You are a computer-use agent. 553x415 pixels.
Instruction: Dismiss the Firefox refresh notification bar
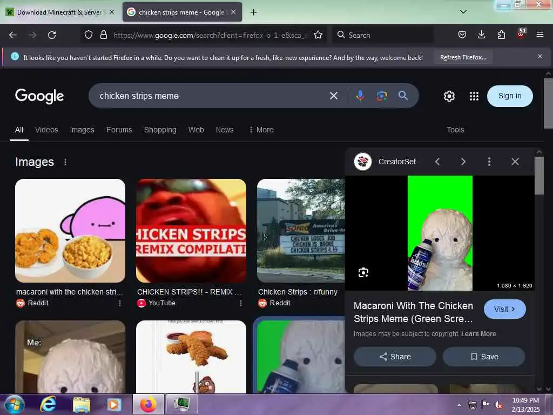[x=540, y=56]
